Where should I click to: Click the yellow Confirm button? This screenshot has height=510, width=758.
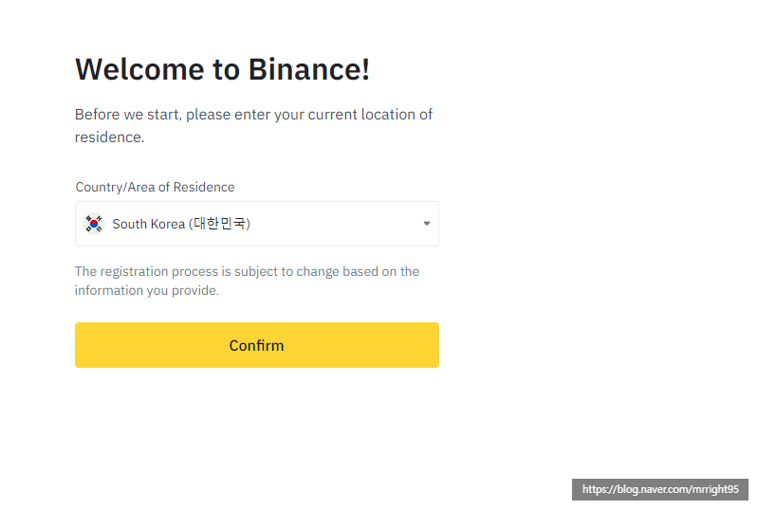(x=257, y=345)
